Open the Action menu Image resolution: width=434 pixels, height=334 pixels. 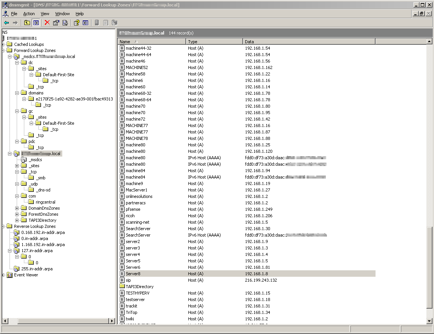click(x=29, y=14)
